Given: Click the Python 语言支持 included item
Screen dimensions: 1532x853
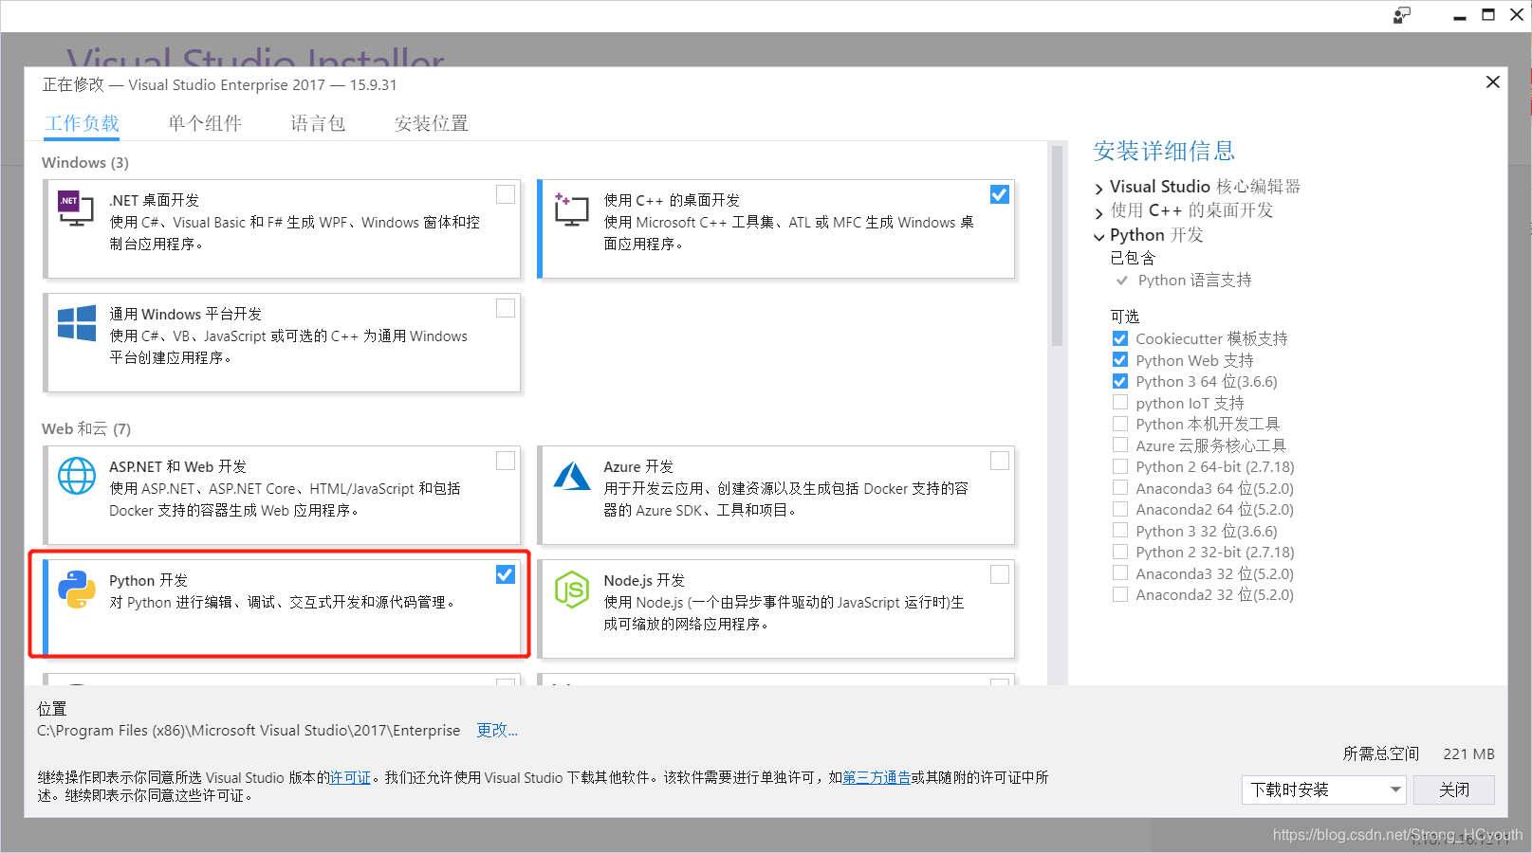Looking at the screenshot, I should [1194, 280].
